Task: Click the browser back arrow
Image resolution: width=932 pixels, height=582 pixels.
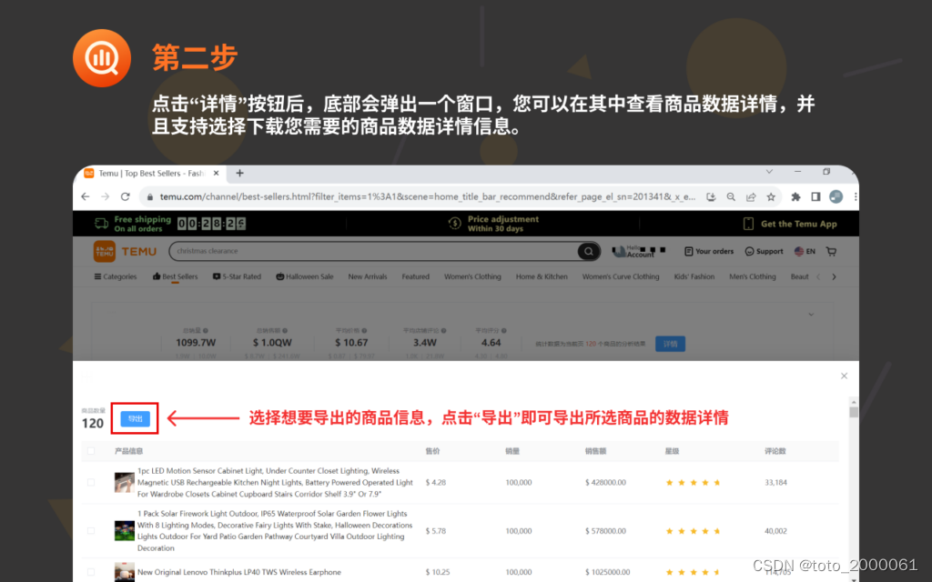Action: pyautogui.click(x=85, y=196)
